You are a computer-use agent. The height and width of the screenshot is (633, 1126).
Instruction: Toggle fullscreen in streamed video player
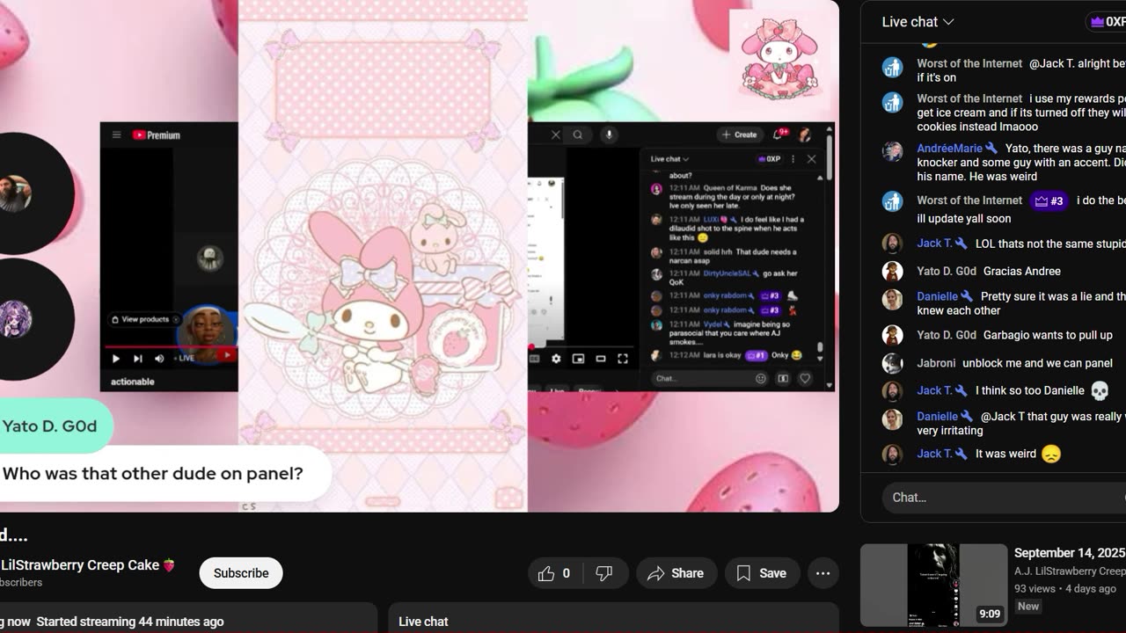pyautogui.click(x=623, y=359)
